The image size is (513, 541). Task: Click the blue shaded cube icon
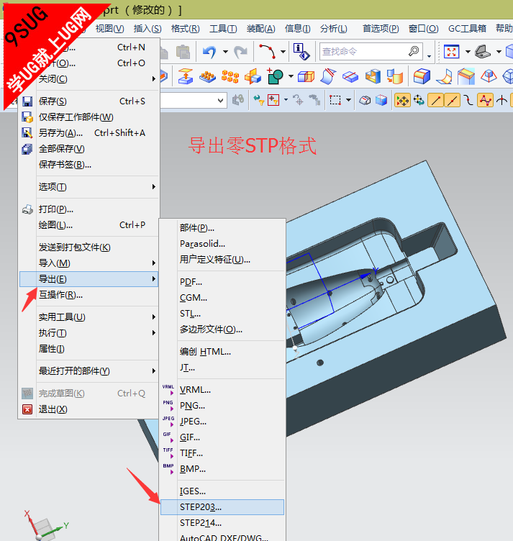click(381, 101)
